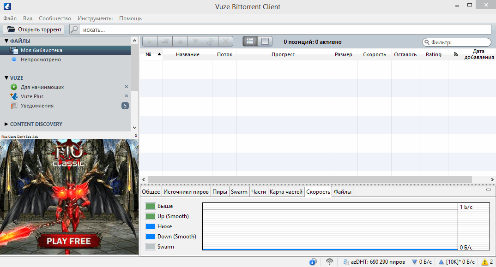Click the Выше green color swatch
This screenshot has width=496, height=267.
point(150,206)
